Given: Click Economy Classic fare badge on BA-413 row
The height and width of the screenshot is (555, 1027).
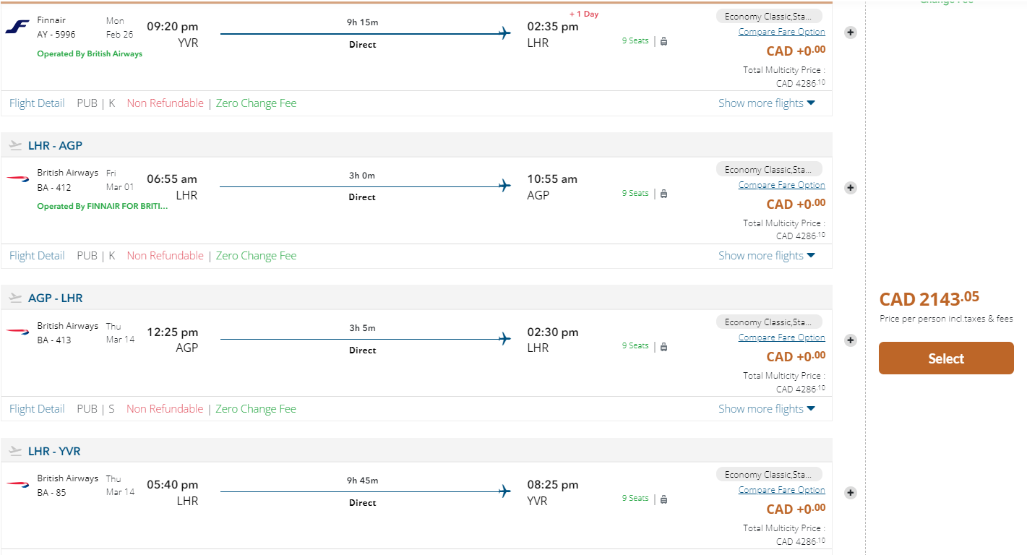Looking at the screenshot, I should coord(768,322).
